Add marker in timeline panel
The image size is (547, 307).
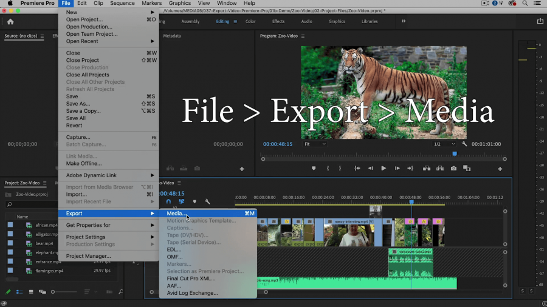coord(194,201)
